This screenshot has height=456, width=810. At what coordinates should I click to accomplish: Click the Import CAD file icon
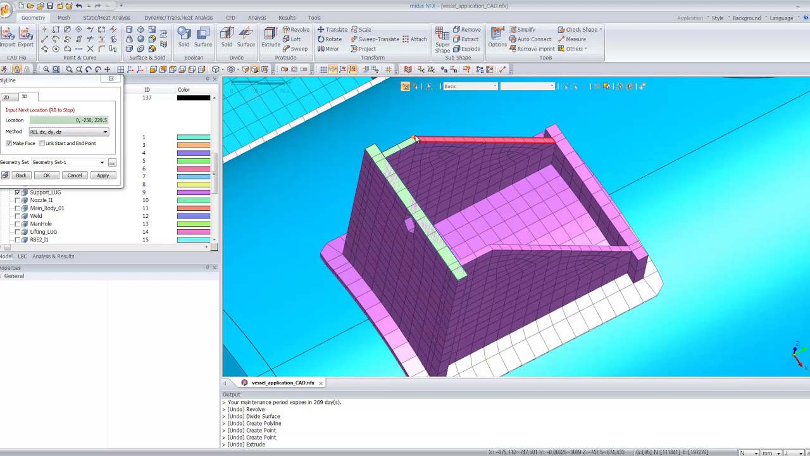click(x=8, y=37)
